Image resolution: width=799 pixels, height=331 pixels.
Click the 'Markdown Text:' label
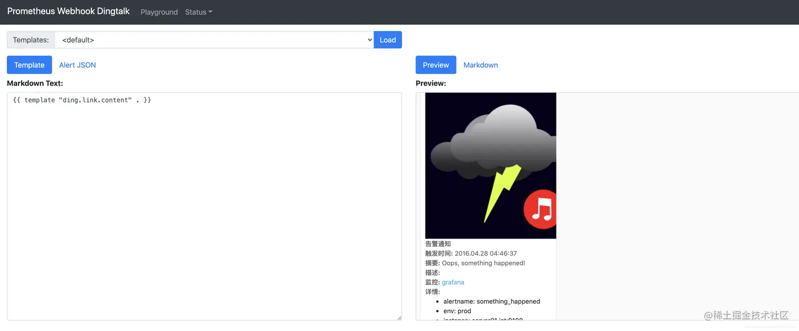tap(35, 83)
